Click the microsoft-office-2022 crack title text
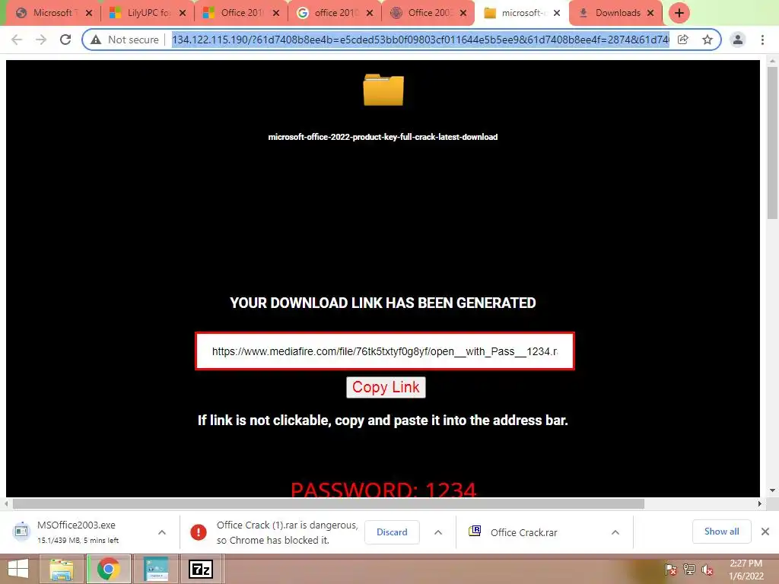779x584 pixels. [x=383, y=137]
